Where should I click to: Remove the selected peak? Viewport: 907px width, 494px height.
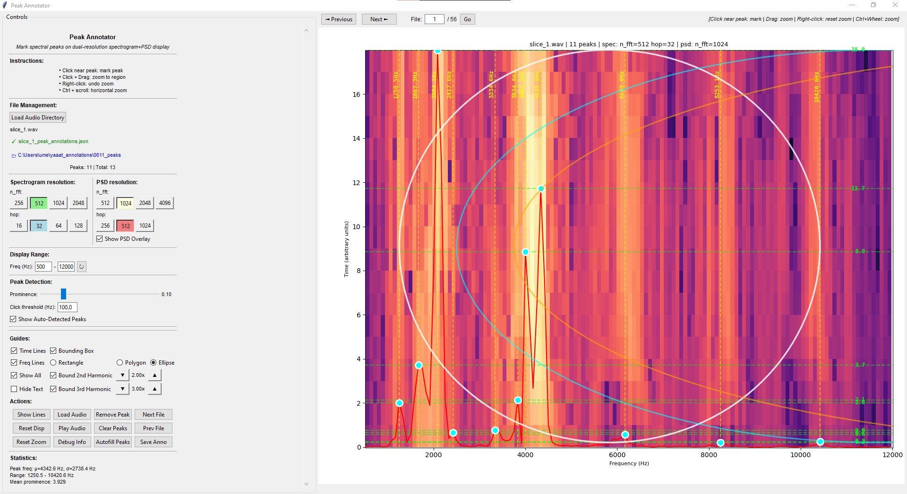[112, 415]
